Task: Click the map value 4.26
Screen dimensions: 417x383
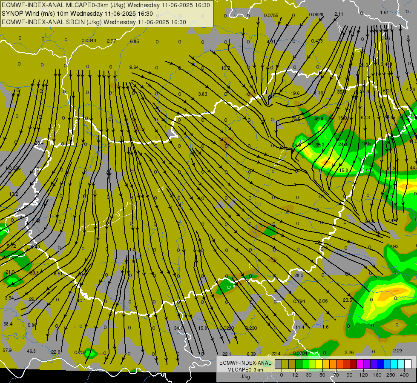Action: click(x=410, y=89)
